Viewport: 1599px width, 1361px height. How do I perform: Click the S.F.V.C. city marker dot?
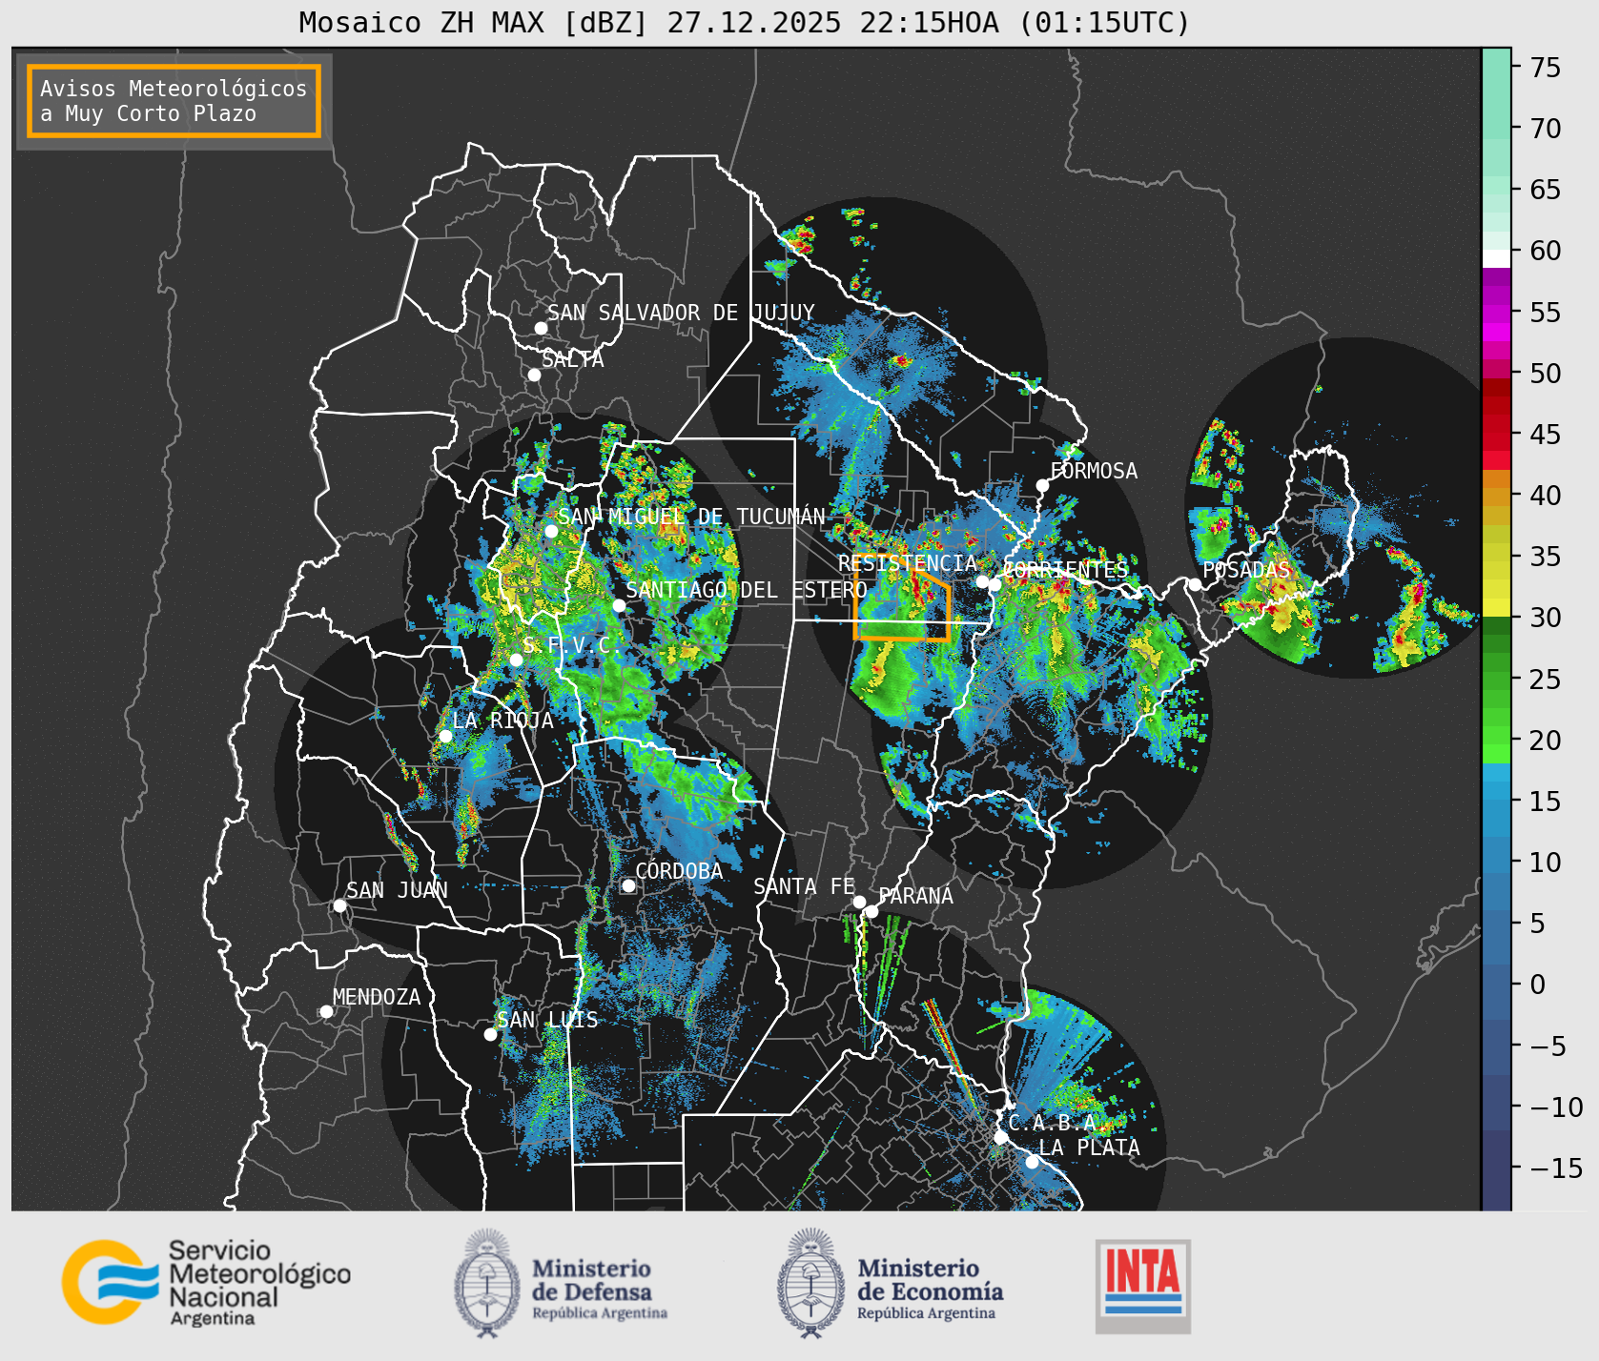click(x=516, y=660)
